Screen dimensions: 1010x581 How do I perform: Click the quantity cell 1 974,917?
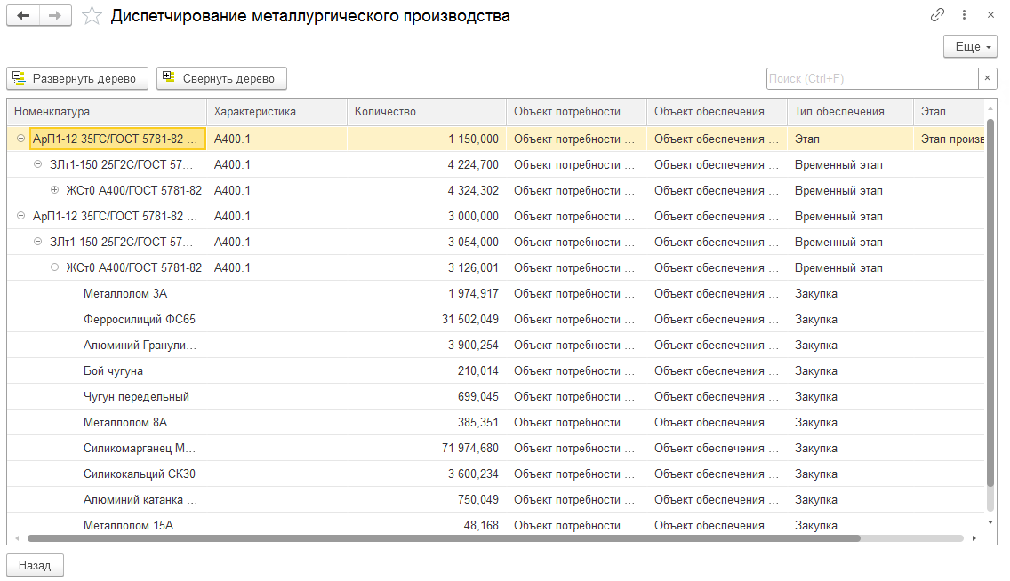click(x=427, y=293)
